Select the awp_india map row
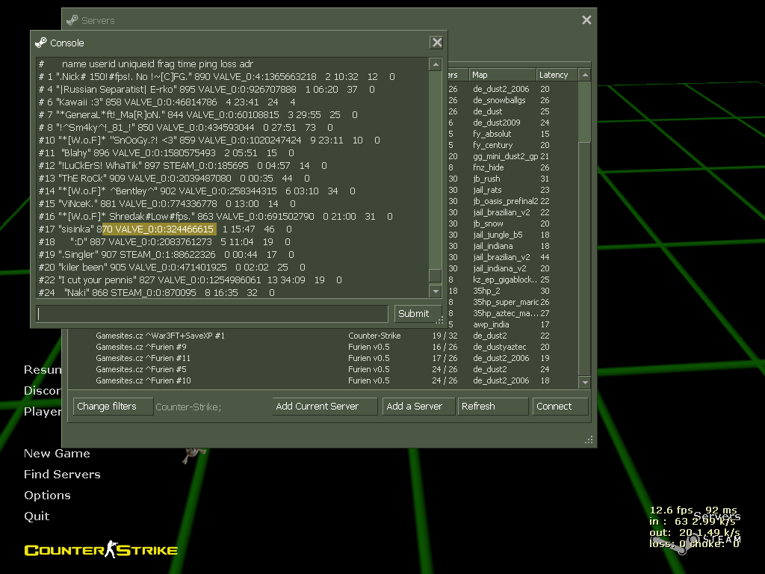This screenshot has height=574, width=765. [x=512, y=325]
